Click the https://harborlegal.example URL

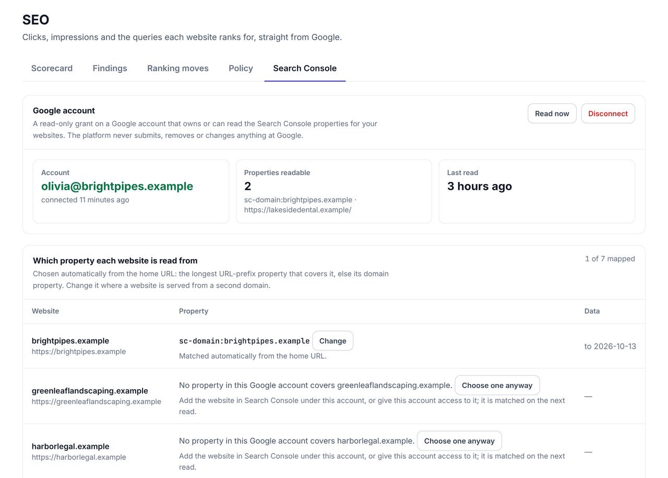point(79,457)
